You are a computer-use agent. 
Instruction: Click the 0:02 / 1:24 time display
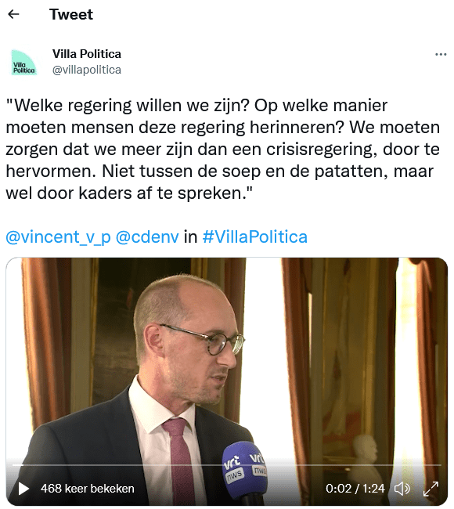tap(355, 489)
